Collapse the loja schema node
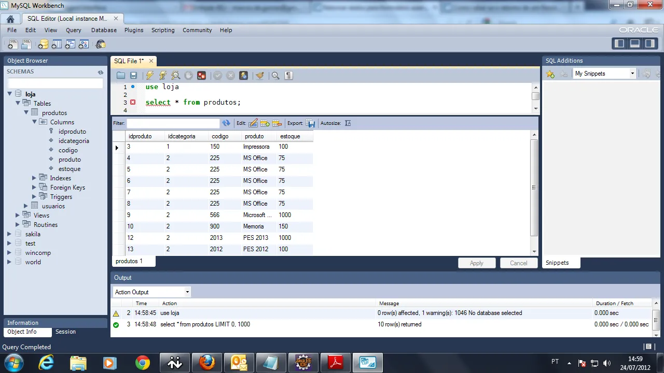Viewport: 664px width, 373px height. [9, 94]
